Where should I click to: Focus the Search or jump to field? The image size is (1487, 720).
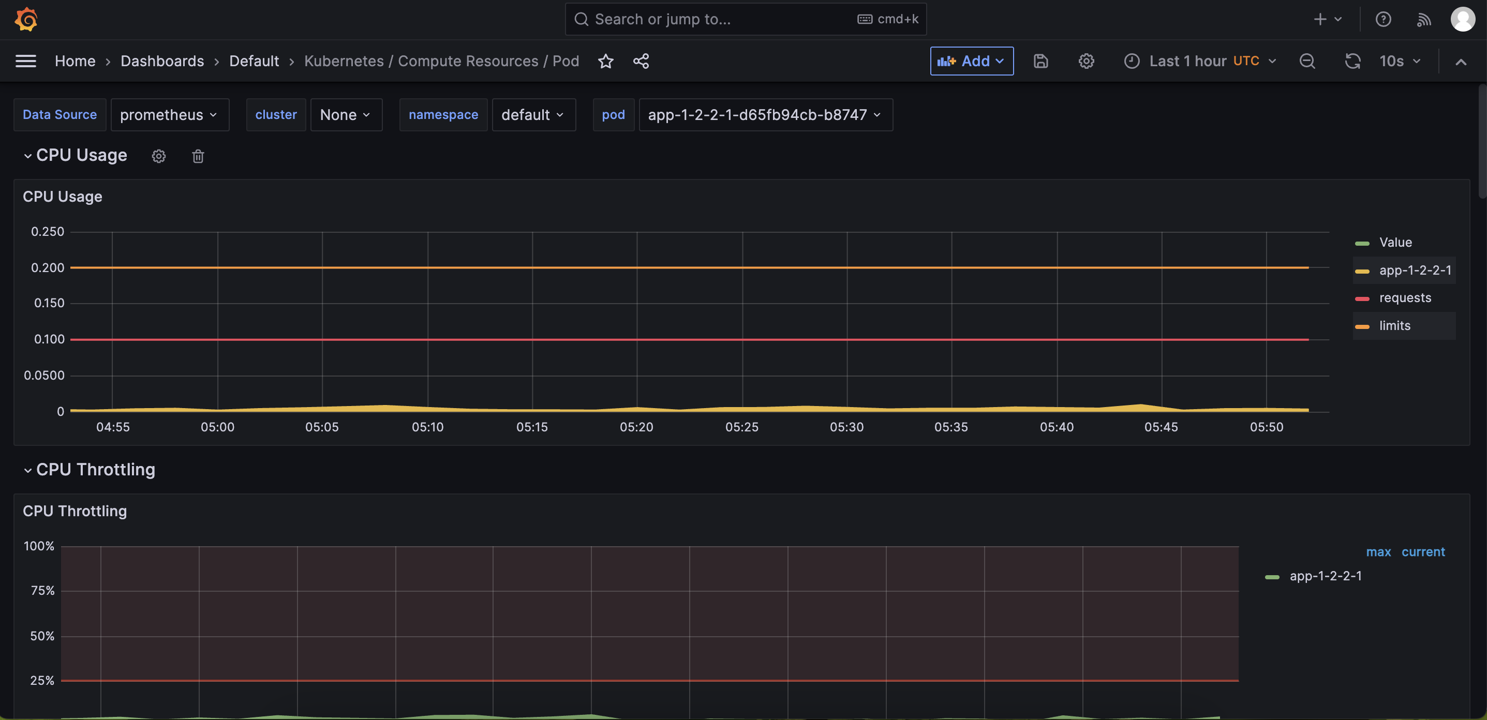point(746,19)
